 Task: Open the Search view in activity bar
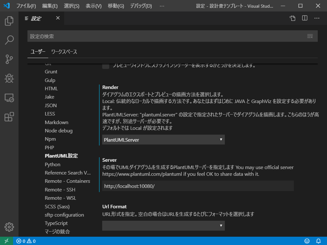coord(9,40)
